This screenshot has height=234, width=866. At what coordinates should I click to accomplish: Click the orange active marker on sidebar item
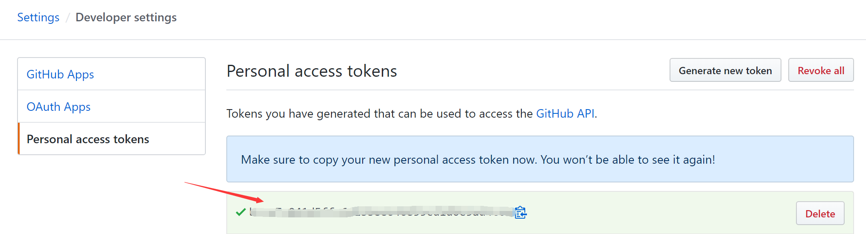19,139
